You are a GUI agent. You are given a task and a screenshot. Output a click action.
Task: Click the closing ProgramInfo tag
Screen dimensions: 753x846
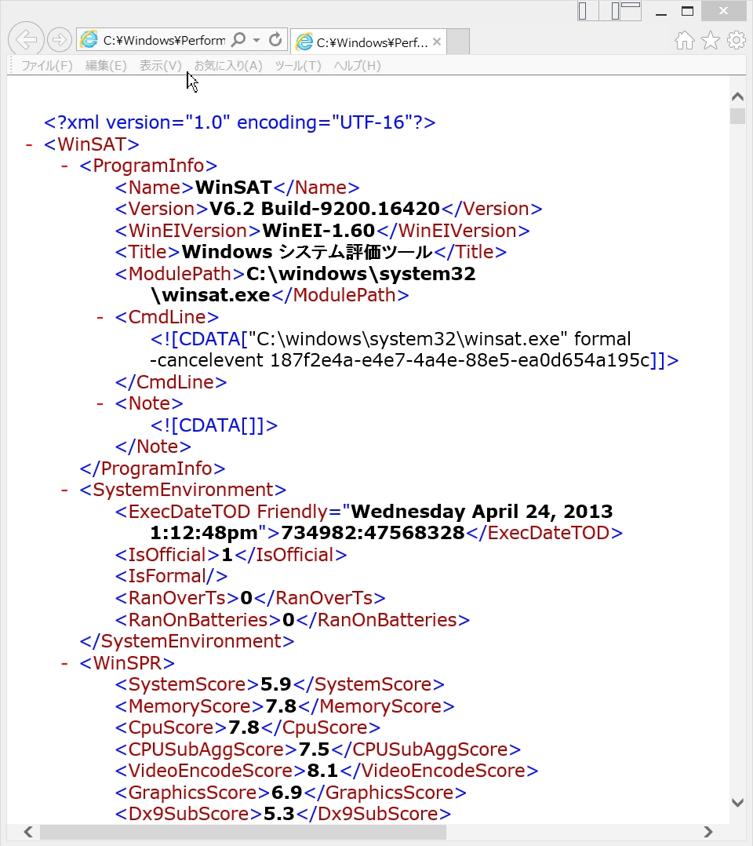(152, 469)
